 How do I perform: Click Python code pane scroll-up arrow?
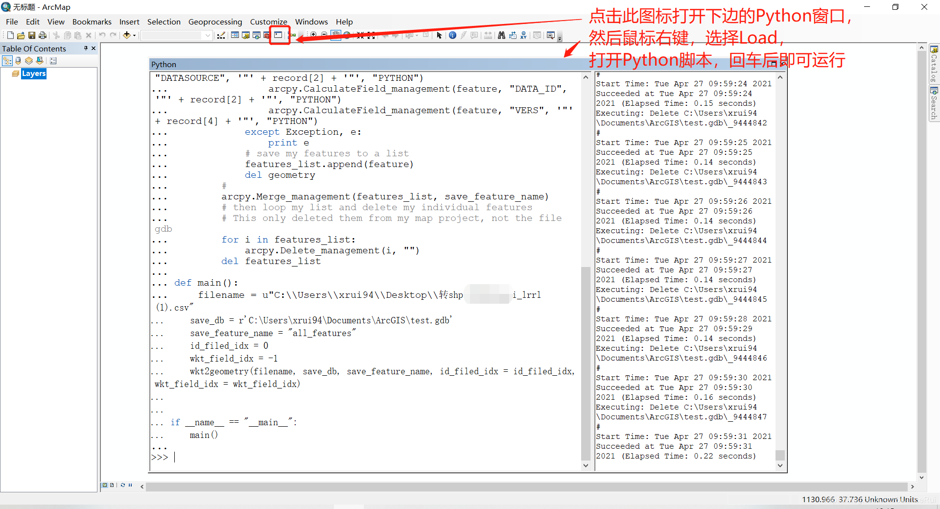586,77
